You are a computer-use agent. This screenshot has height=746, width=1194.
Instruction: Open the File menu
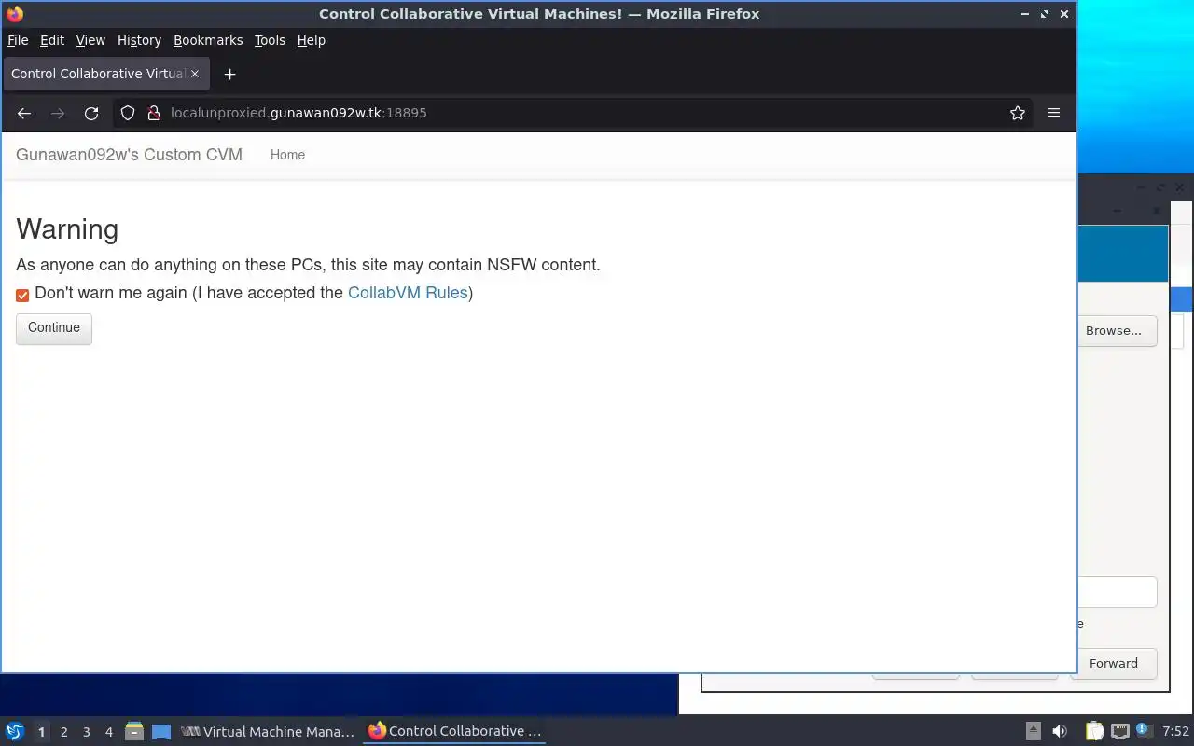tap(18, 40)
